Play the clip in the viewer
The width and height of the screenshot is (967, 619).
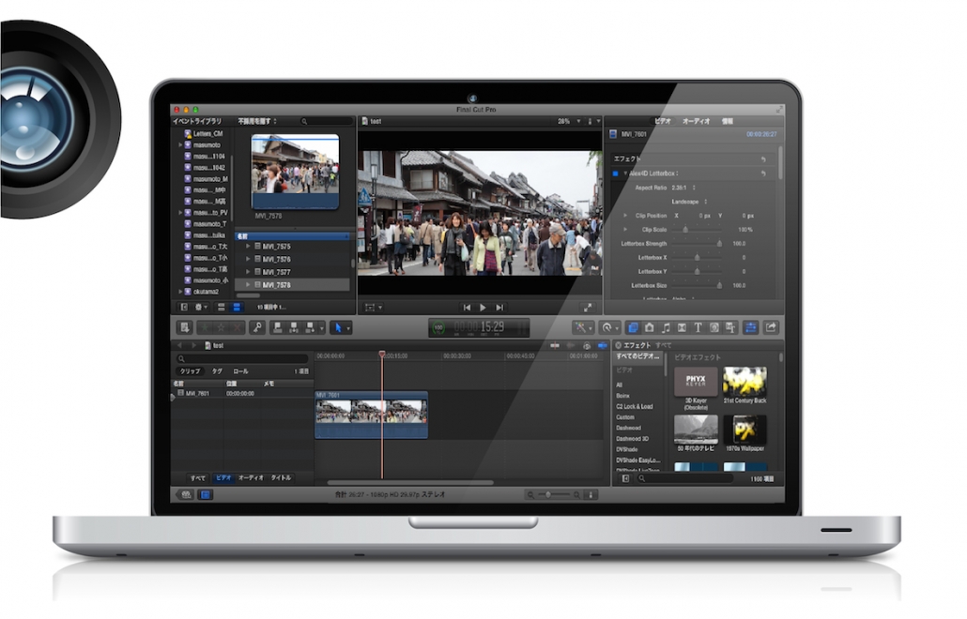(483, 307)
